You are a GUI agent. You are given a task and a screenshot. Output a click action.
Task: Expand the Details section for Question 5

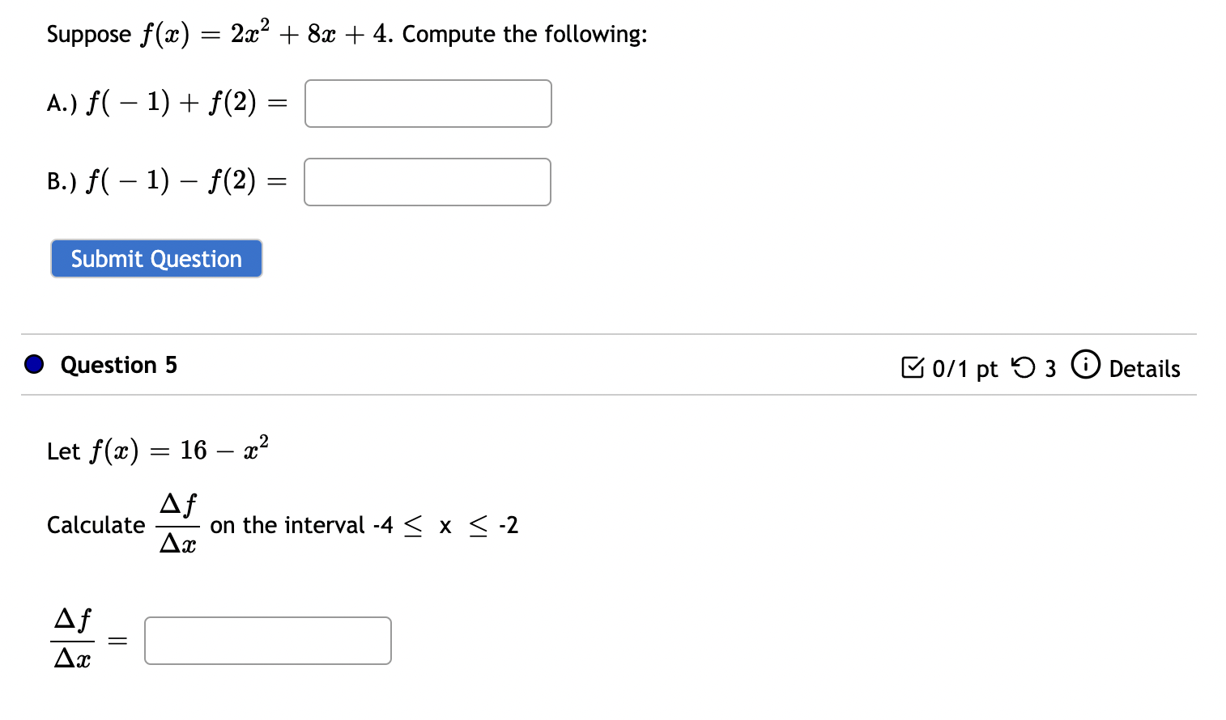1145,369
